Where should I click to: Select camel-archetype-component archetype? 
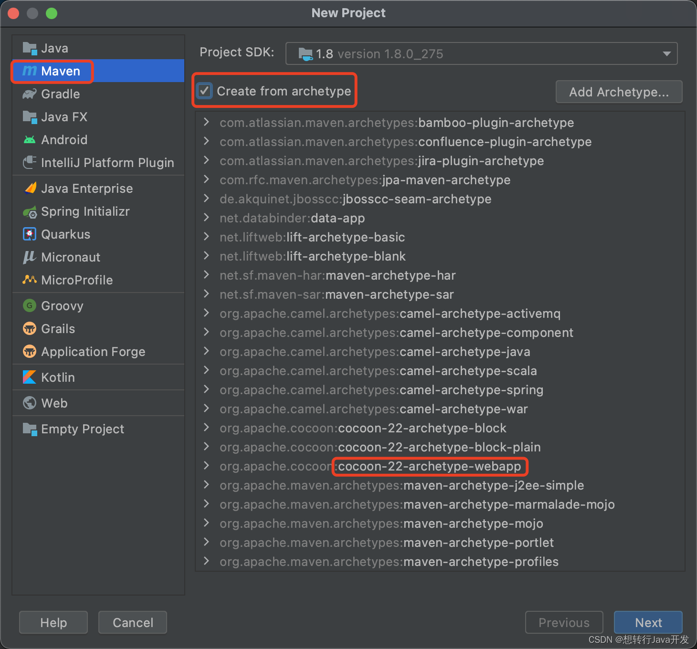pyautogui.click(x=440, y=333)
